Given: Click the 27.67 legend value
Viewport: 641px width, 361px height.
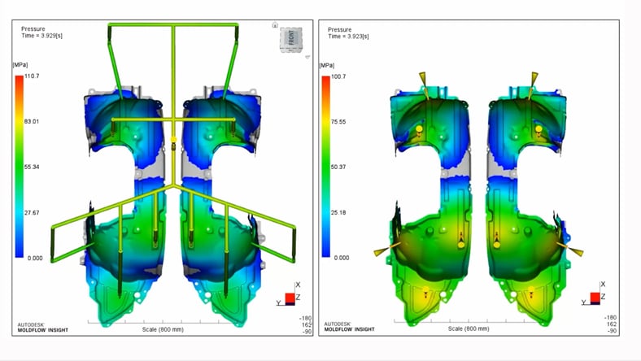Looking at the screenshot, I should pyautogui.click(x=32, y=212).
